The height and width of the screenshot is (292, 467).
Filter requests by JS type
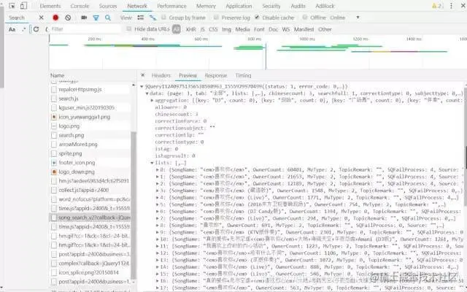pos(203,29)
